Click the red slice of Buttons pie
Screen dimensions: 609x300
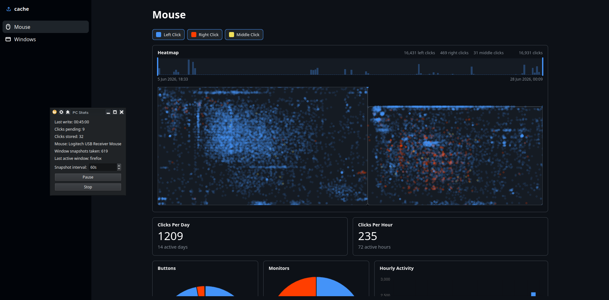[x=201, y=291]
